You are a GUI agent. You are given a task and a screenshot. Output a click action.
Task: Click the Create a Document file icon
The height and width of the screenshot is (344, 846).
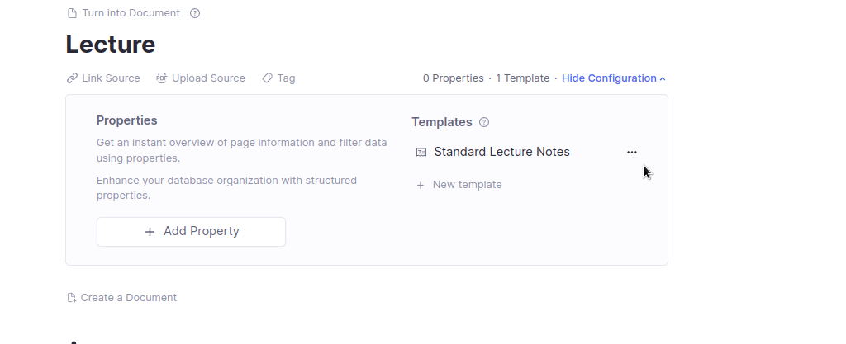pyautogui.click(x=72, y=298)
